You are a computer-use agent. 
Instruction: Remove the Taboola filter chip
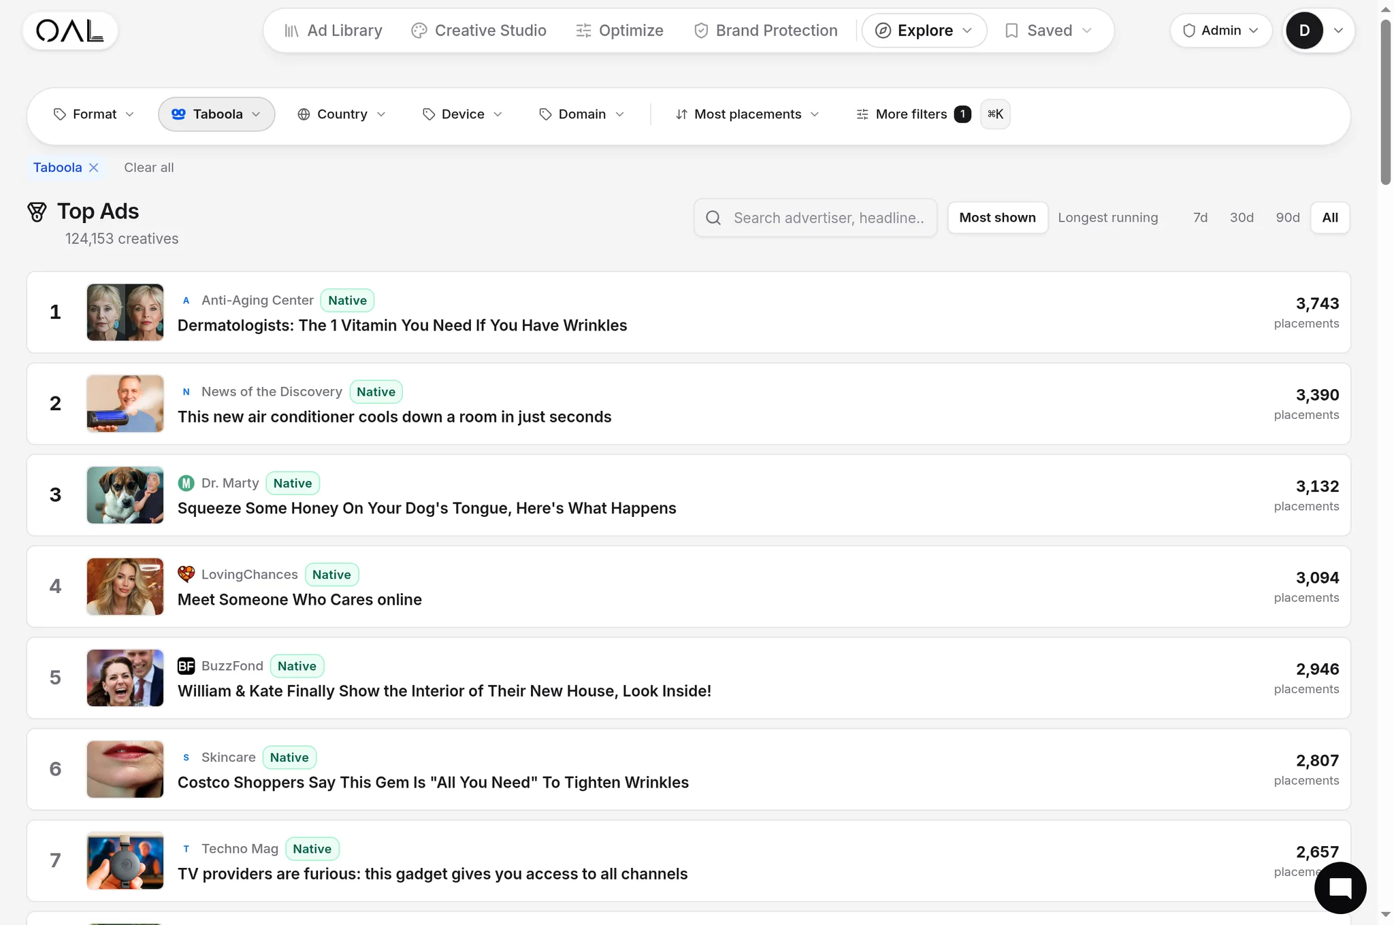pyautogui.click(x=94, y=168)
